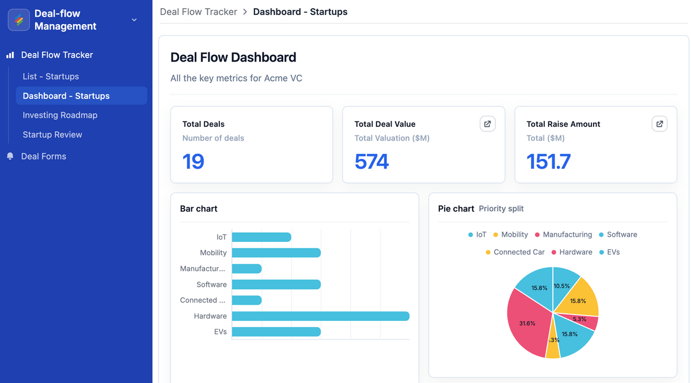Viewport: 691px width, 383px height.
Task: Click the bar chart icon beside Deal Flow Tracker
Action: 10,55
